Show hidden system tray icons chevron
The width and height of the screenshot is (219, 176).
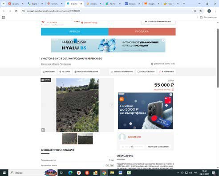178,173
